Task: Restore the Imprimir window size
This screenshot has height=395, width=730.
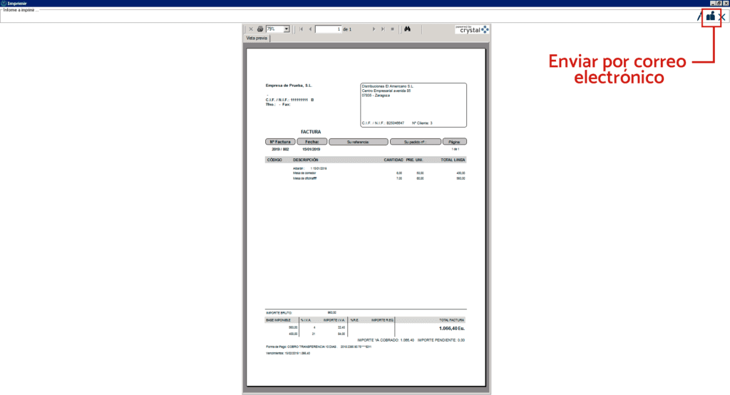Action: coord(718,4)
